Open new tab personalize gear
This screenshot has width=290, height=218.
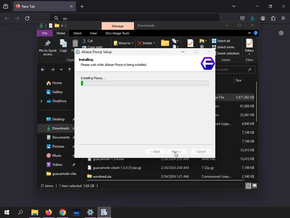pos(281,33)
